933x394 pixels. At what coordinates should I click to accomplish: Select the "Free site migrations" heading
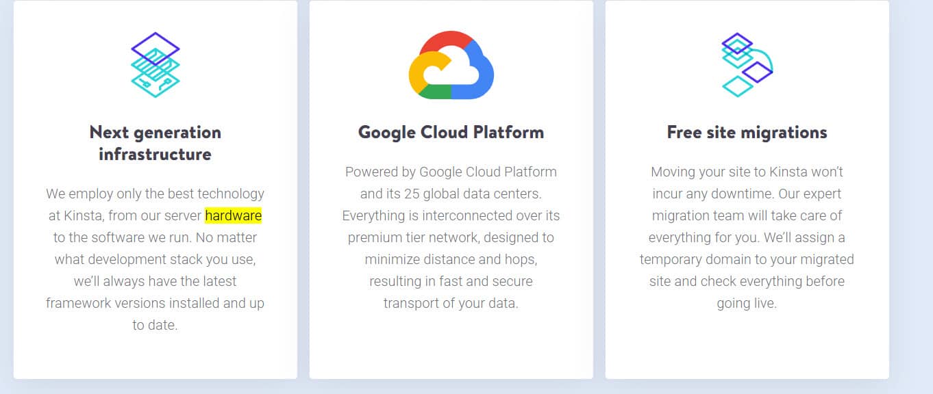(x=747, y=132)
